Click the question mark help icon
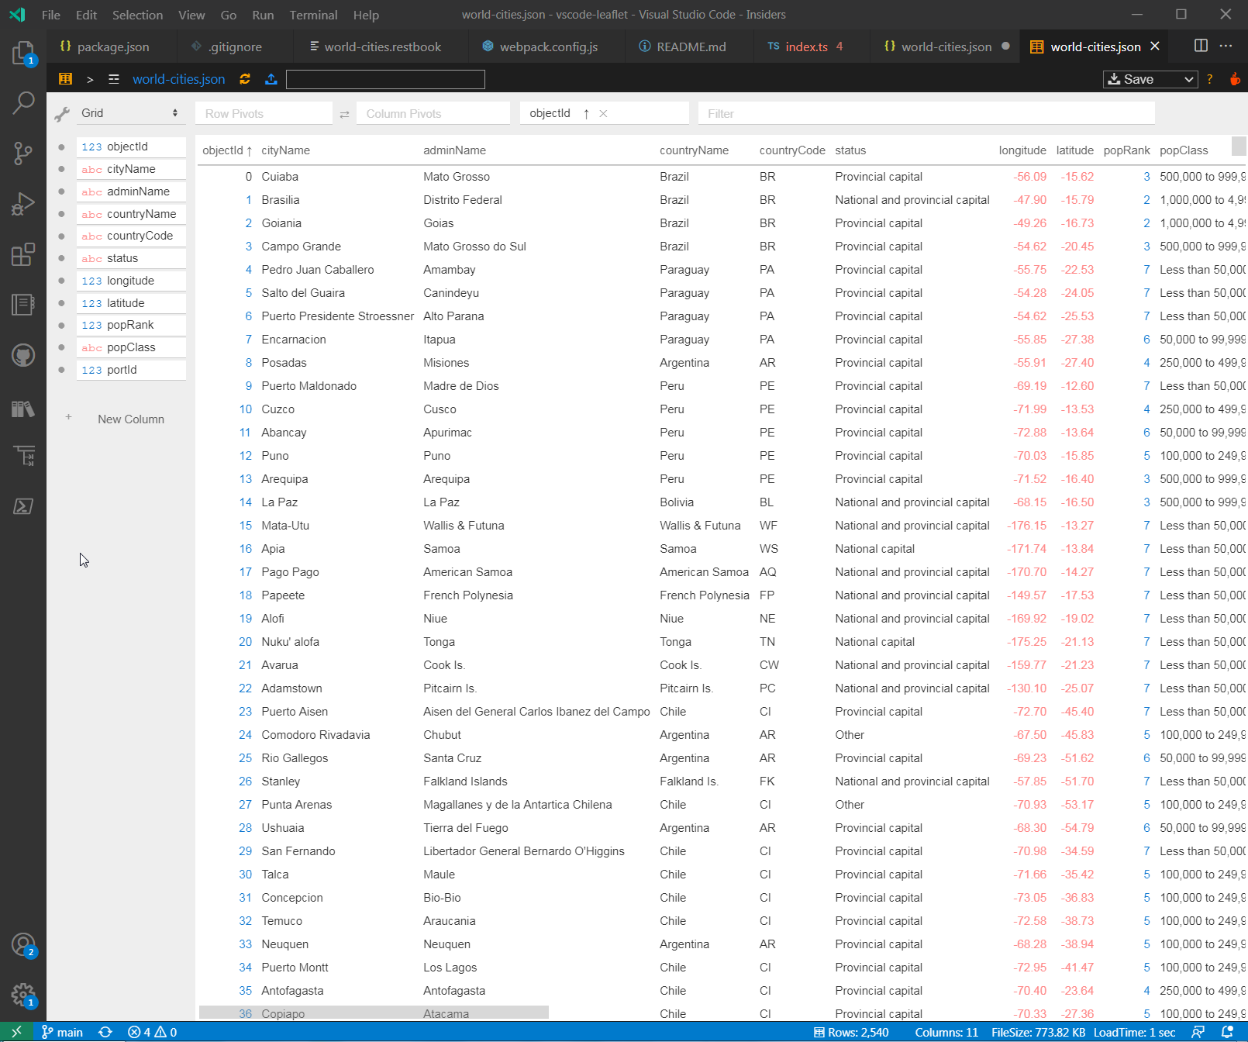Screen dimensions: 1248x1042 1209,78
